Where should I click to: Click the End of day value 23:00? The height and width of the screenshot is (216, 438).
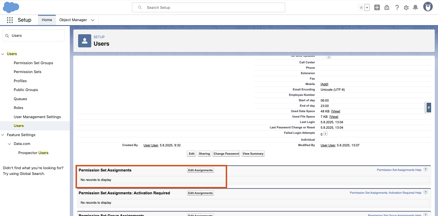click(x=325, y=106)
